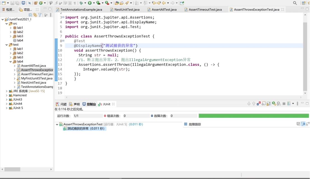The height and width of the screenshot is (179, 310).
Task: Enable Scroll Lock in the JUnit view
Action: pyautogui.click(x=264, y=103)
